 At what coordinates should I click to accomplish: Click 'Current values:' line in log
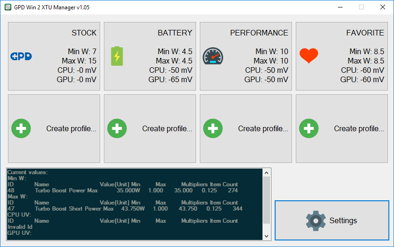28,172
